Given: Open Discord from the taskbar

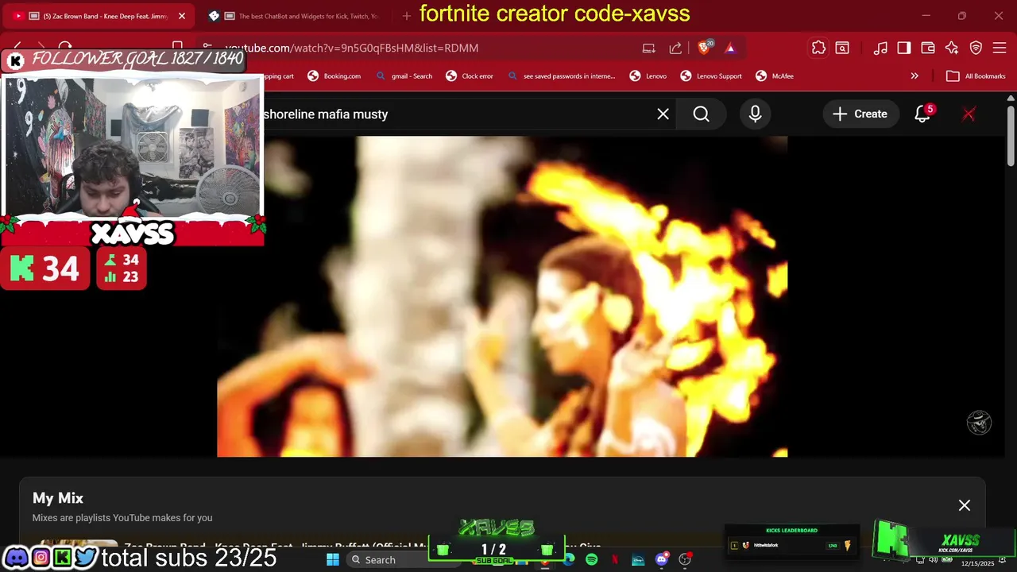Looking at the screenshot, I should (x=661, y=560).
